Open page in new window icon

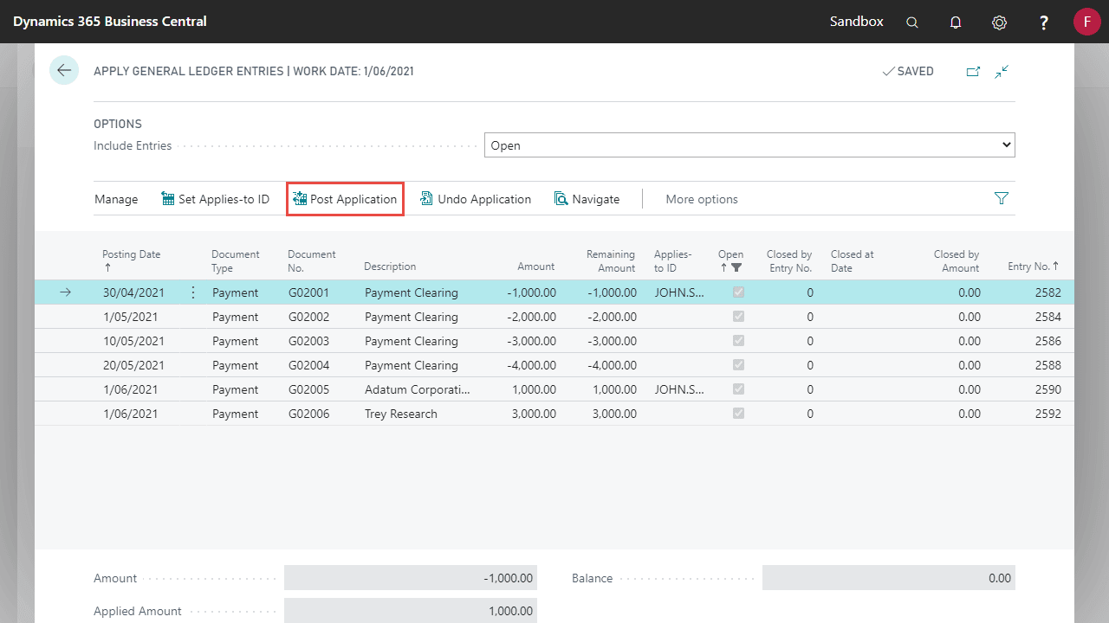[x=973, y=72]
